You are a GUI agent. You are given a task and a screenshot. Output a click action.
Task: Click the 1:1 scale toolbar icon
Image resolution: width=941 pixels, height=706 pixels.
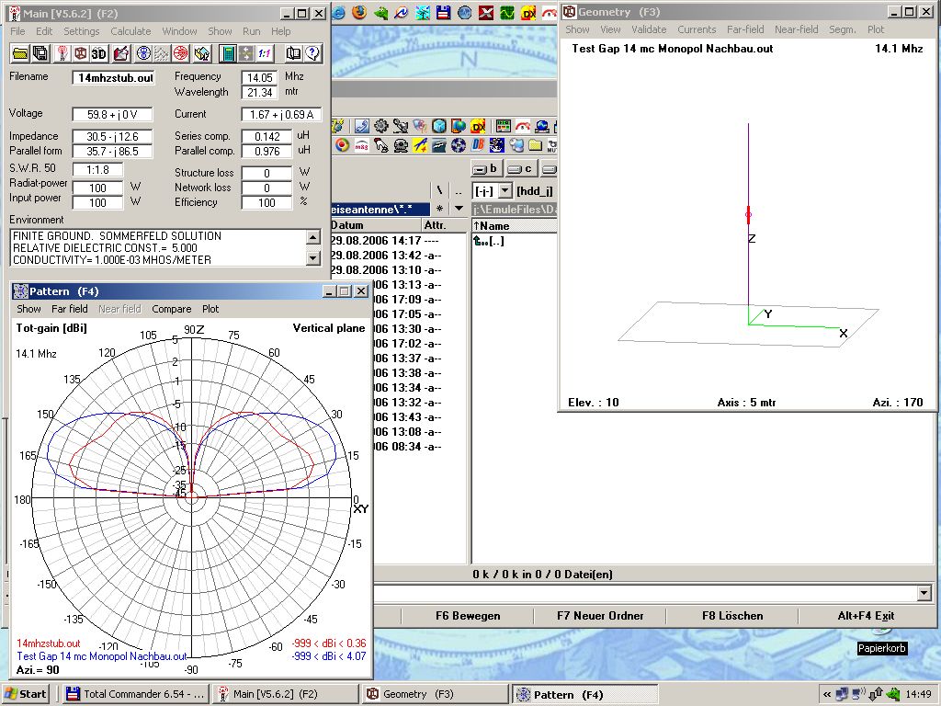(x=264, y=53)
